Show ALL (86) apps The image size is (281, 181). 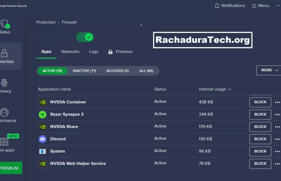tap(146, 71)
